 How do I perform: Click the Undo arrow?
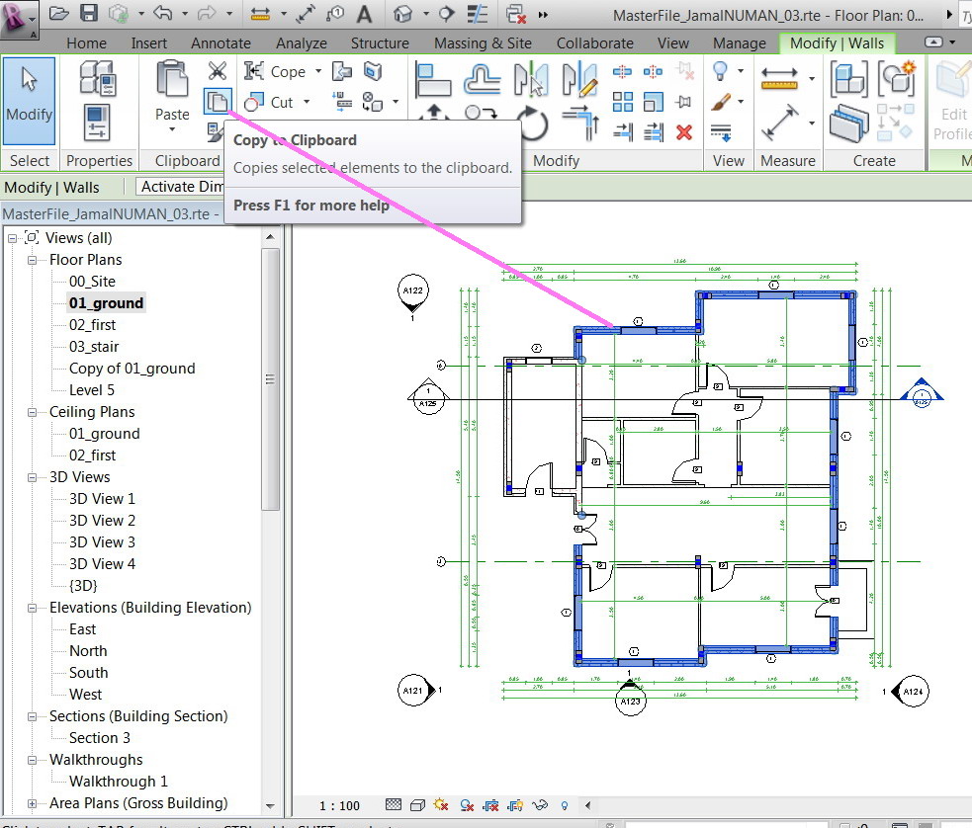163,13
